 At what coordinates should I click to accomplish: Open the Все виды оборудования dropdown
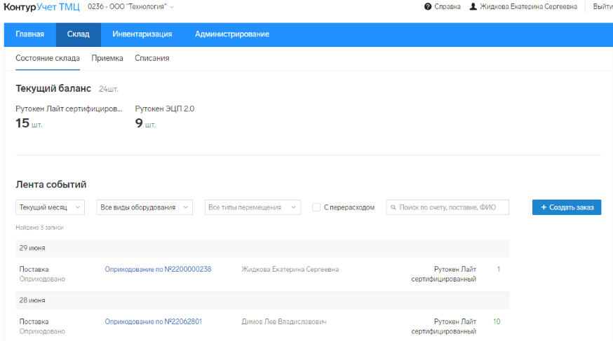144,207
